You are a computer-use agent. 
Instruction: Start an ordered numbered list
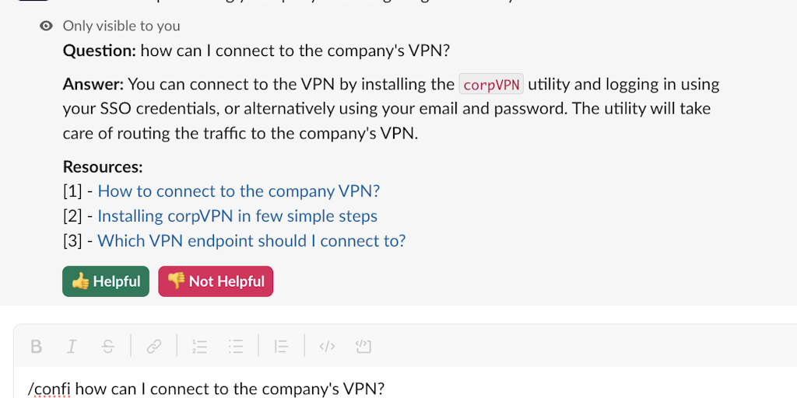[200, 347]
